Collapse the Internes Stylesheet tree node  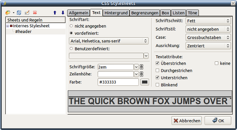[8, 26]
